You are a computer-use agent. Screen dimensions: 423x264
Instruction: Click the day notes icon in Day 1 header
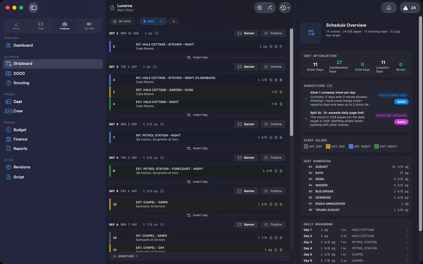coord(157,33)
